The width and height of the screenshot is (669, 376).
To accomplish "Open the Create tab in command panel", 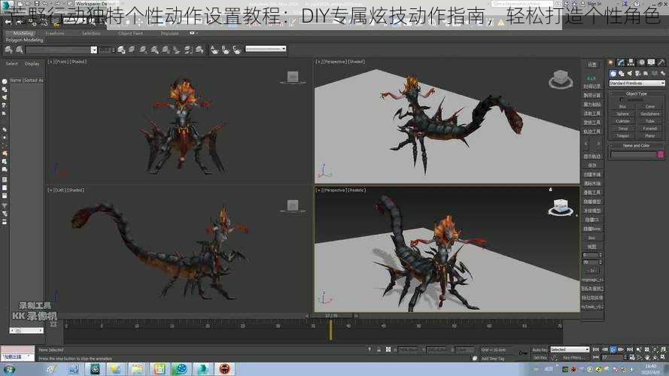I will point(611,62).
